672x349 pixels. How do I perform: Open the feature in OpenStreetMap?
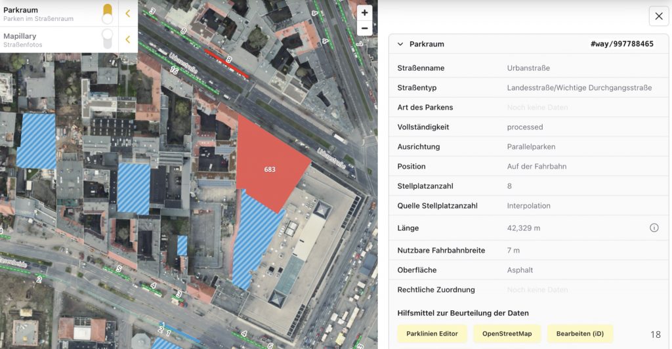[507, 334]
